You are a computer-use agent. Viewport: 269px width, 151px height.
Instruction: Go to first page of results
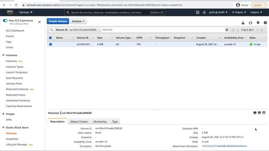click(x=233, y=30)
